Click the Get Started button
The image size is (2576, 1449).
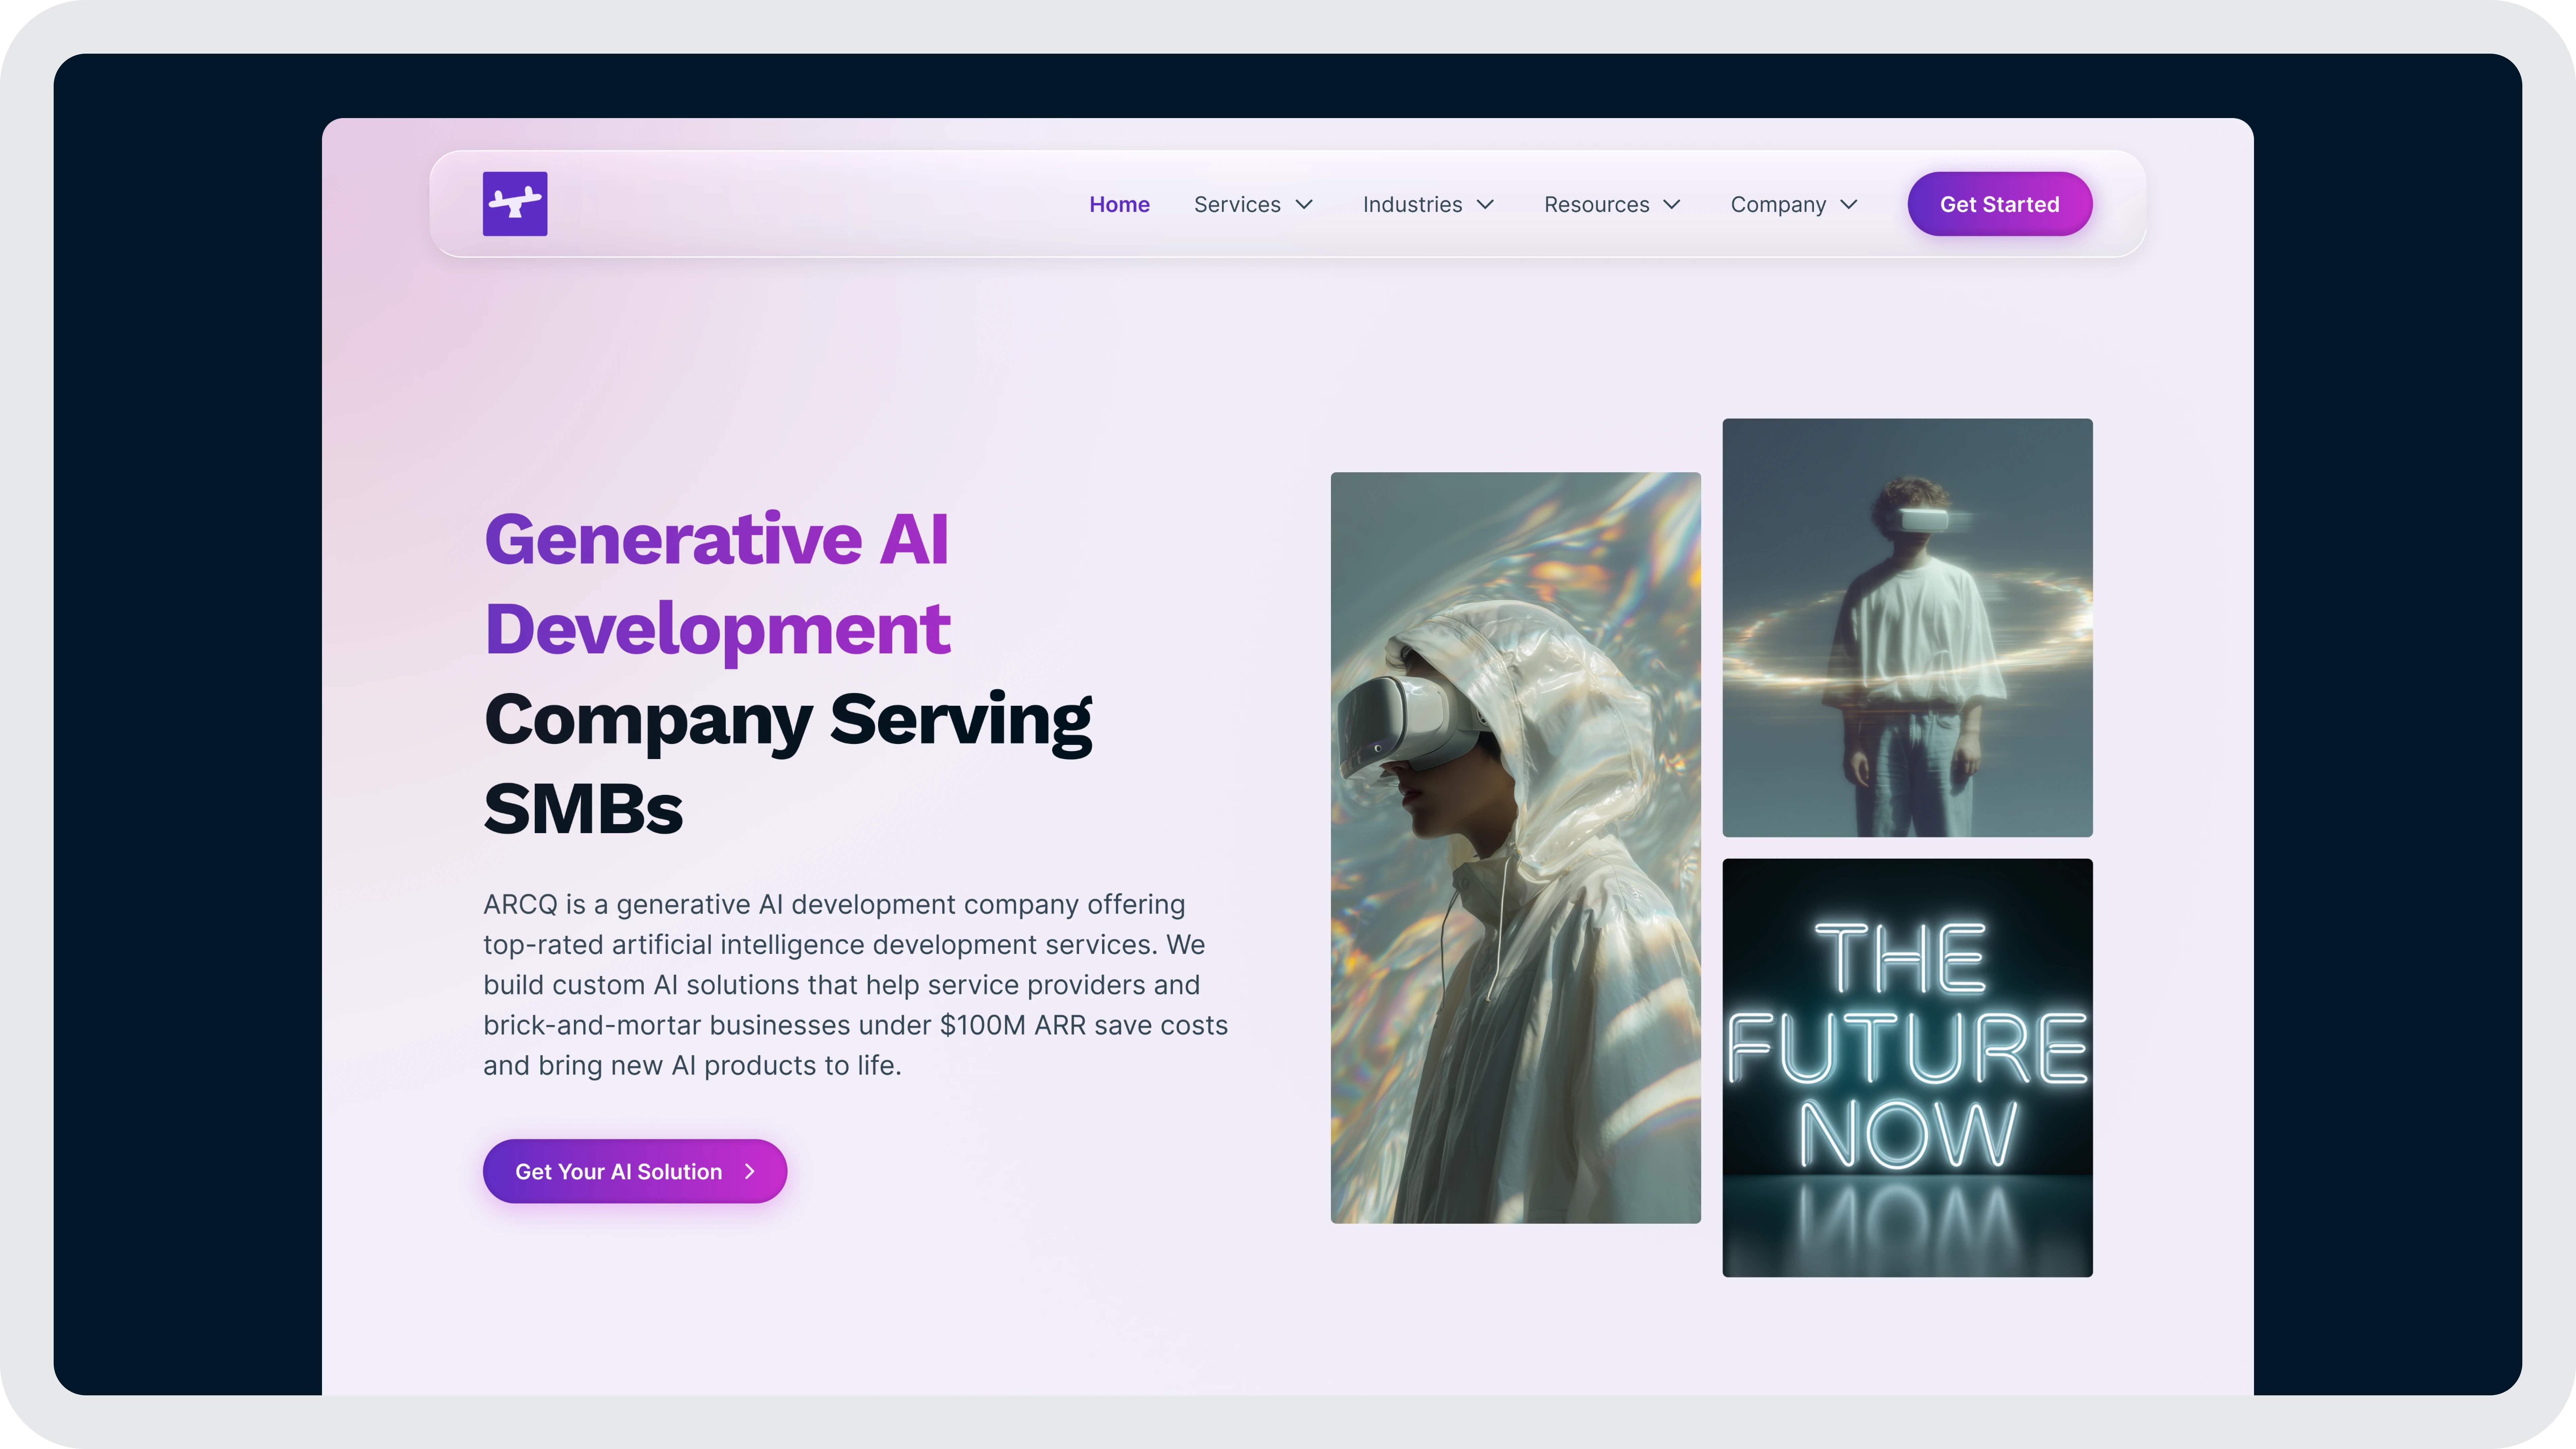pyautogui.click(x=2000, y=204)
